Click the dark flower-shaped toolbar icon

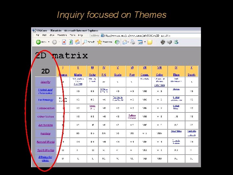click(x=163, y=42)
